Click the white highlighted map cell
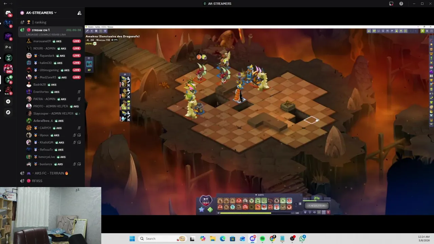 tap(311, 120)
